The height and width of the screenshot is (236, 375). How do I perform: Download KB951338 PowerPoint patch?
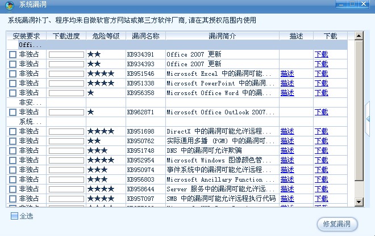(x=321, y=83)
